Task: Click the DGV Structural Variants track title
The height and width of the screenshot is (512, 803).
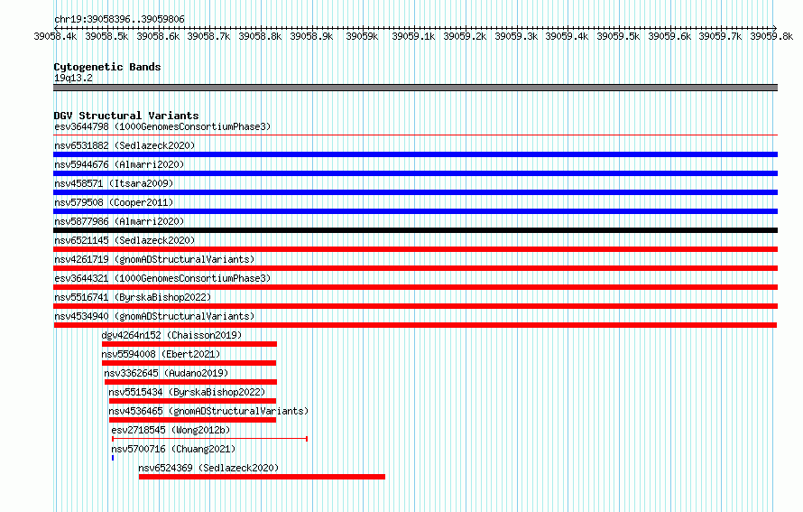Action: (x=126, y=116)
